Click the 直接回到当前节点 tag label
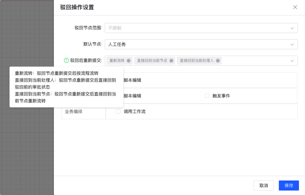Screen dimensions: 305x195 point(152,61)
